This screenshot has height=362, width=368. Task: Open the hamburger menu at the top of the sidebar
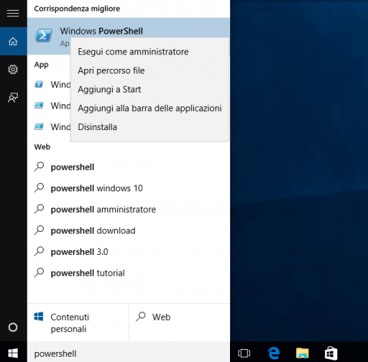[13, 13]
